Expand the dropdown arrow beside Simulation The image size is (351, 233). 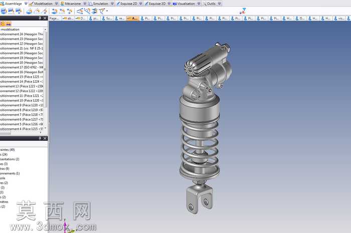click(x=112, y=4)
